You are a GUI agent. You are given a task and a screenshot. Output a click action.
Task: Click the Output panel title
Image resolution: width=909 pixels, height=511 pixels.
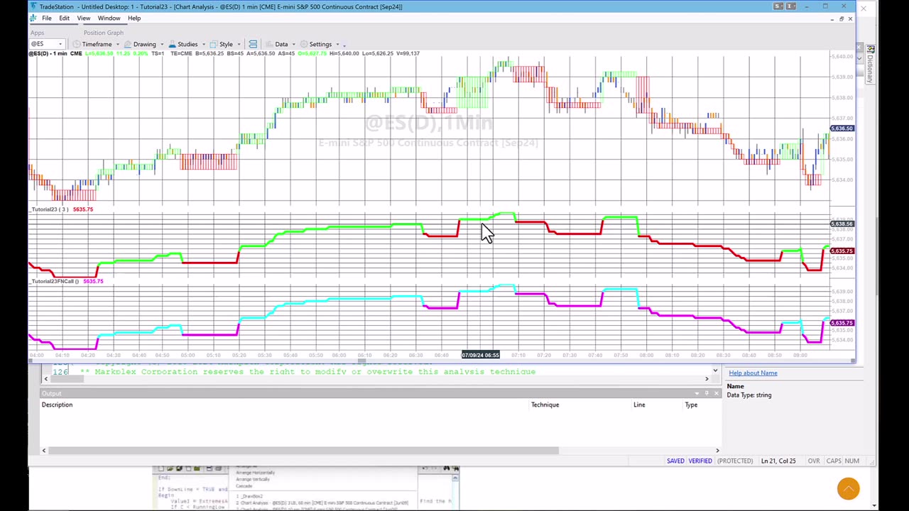(x=51, y=394)
